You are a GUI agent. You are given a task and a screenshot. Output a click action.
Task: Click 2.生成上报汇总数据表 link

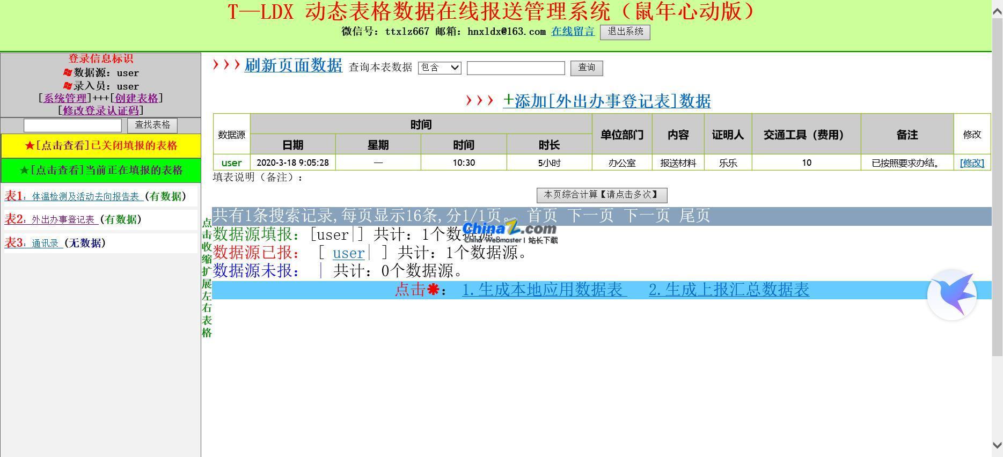click(729, 290)
